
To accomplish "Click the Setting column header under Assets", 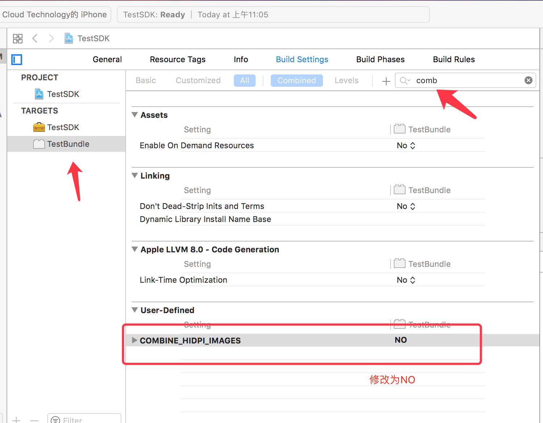I will coord(197,129).
